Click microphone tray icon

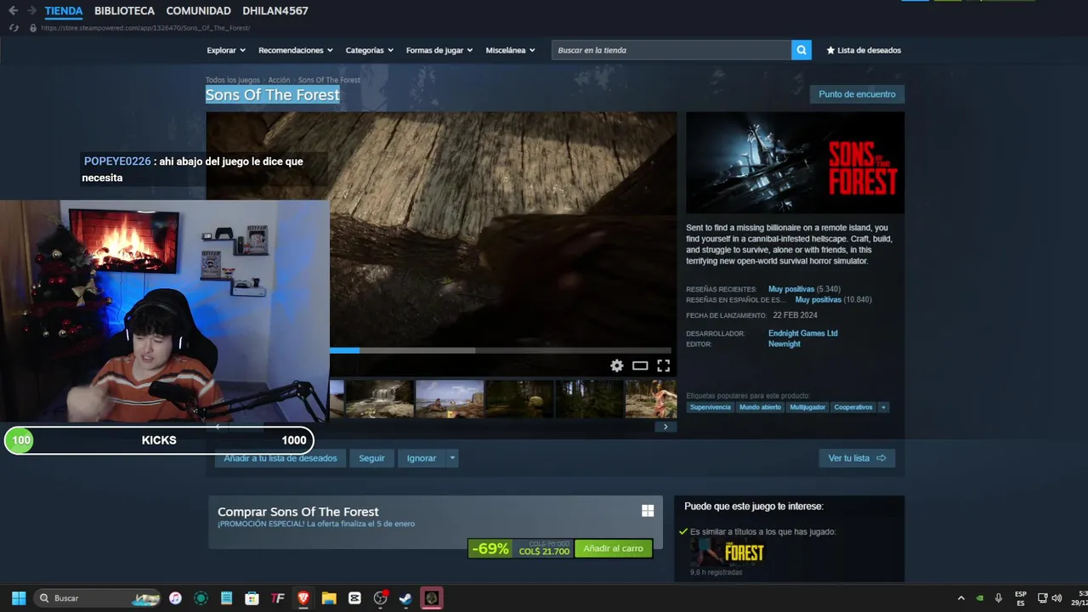999,598
